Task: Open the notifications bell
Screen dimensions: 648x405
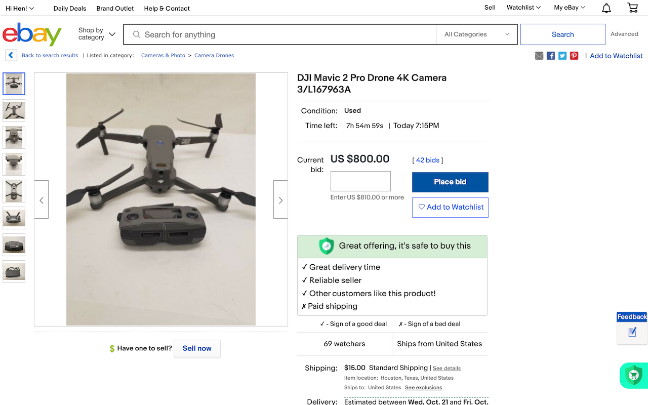Action: 606,8
